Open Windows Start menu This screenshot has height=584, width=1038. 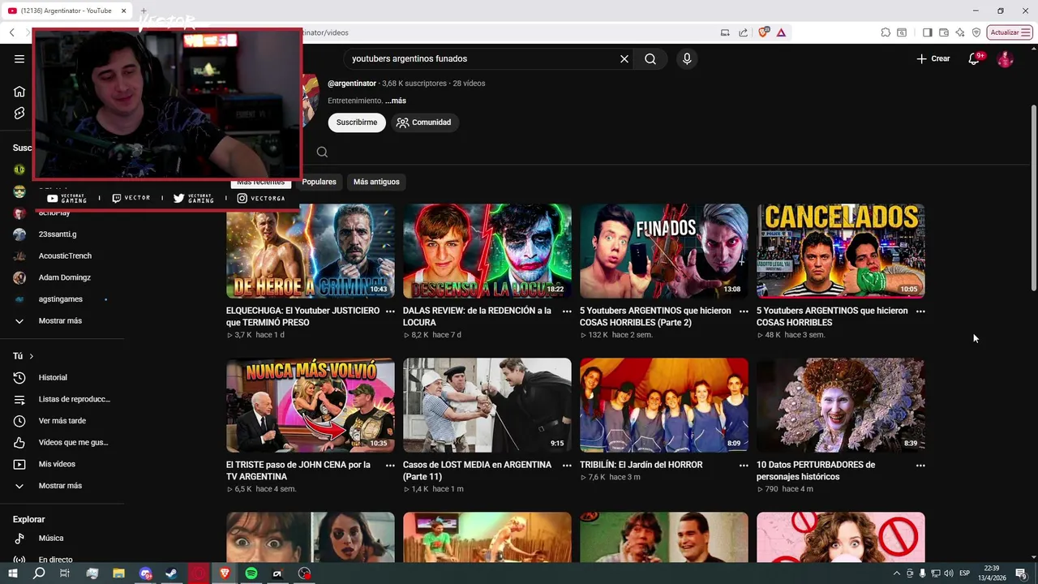point(13,573)
